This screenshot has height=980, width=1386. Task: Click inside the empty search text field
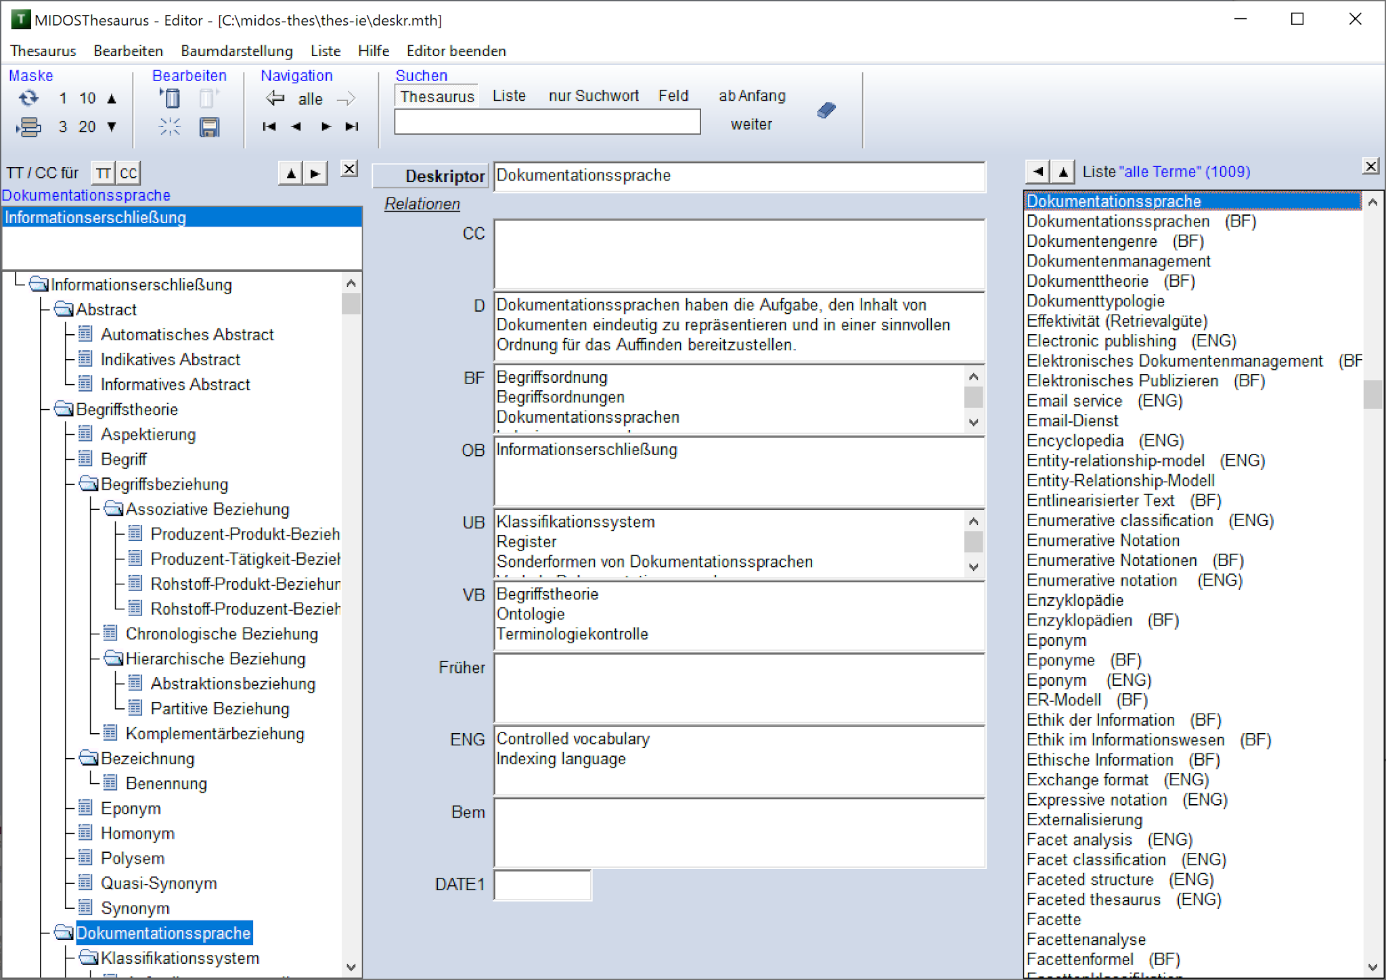[x=547, y=122]
